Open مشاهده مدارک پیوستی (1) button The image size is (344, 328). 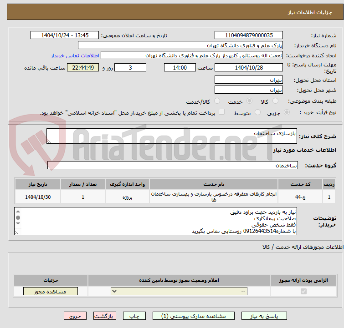tap(194, 316)
